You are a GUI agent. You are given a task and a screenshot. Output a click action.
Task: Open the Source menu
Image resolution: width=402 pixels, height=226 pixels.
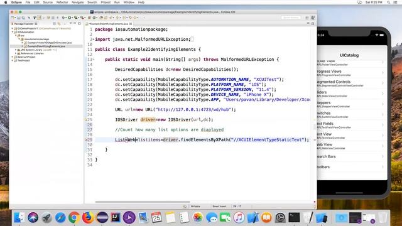(x=48, y=3)
